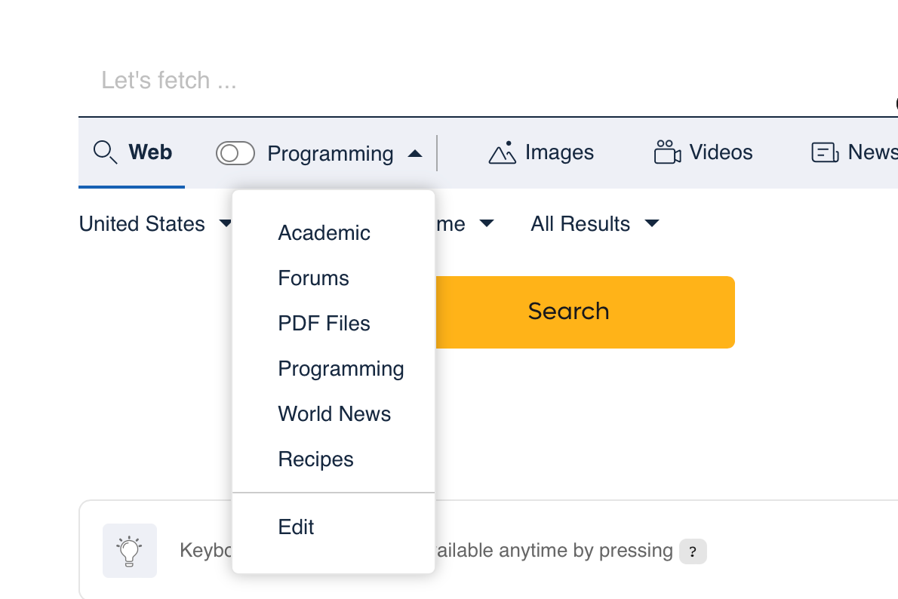This screenshot has height=599, width=898.
Task: Collapse the Programming dropdown arrow
Action: point(415,153)
